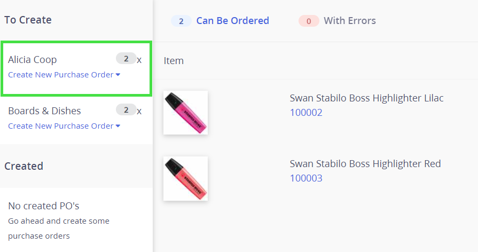
Task: Remove Alicia Coop using the x icon
Action: click(x=139, y=60)
